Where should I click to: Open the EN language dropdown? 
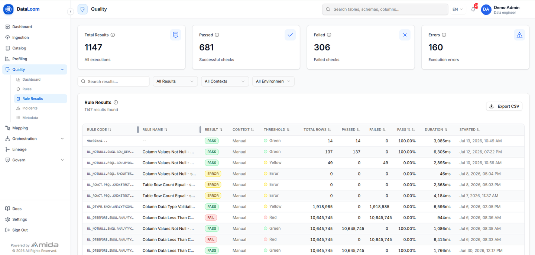point(458,9)
